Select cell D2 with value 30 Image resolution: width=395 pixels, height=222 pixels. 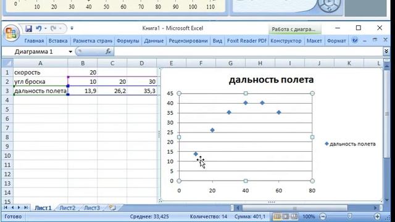[x=141, y=81]
